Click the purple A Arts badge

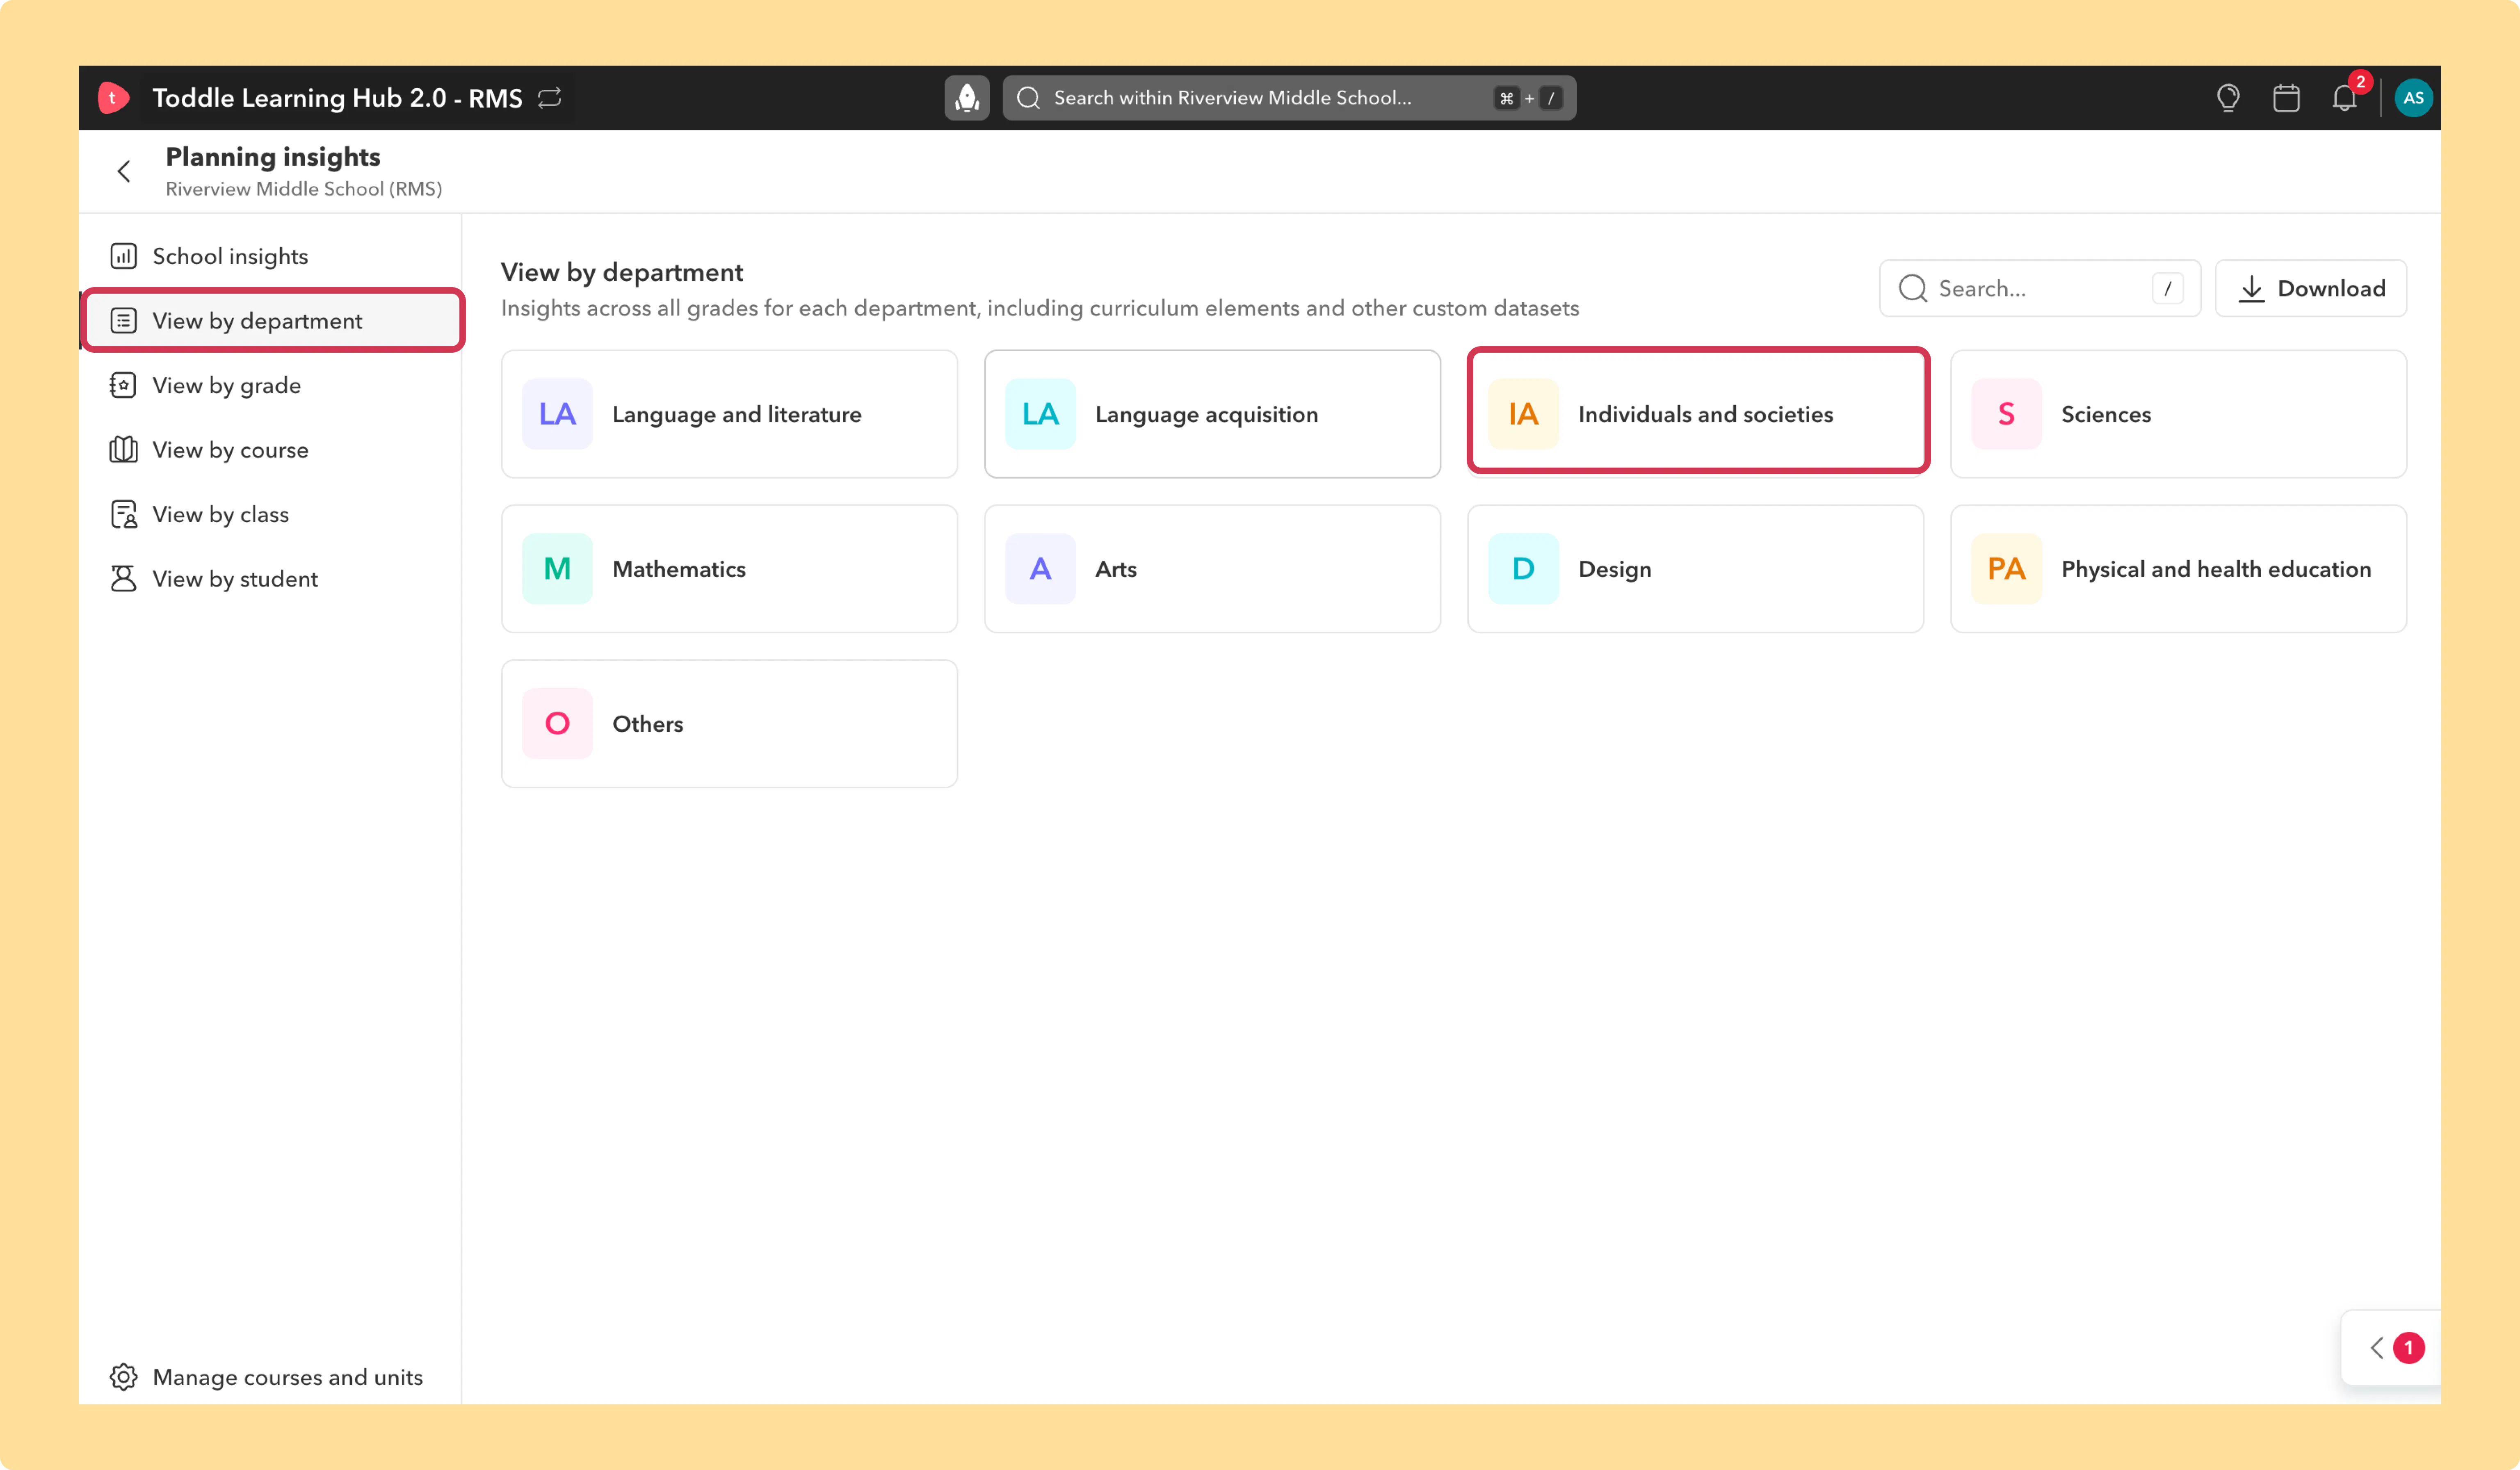click(x=1040, y=569)
